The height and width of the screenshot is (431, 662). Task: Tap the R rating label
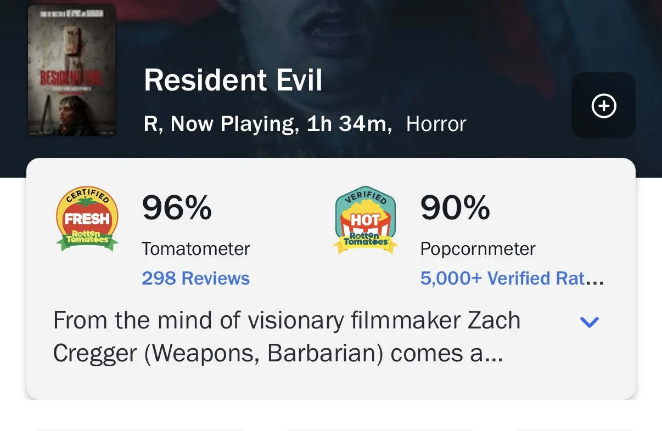pos(152,124)
